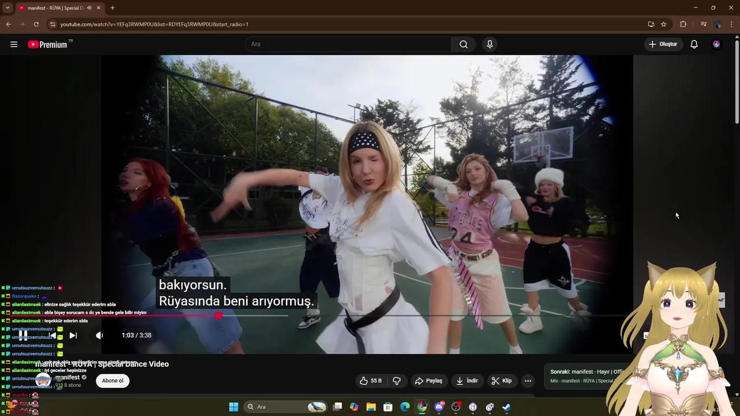
Task: Skip to next video in player
Action: [73, 335]
